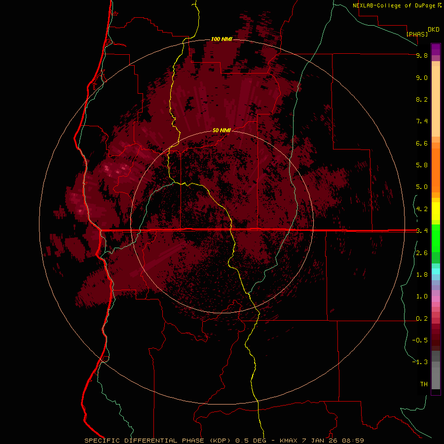Click the 7 JAN 26 date text
The width and height of the screenshot is (444, 444).
[x=319, y=441]
